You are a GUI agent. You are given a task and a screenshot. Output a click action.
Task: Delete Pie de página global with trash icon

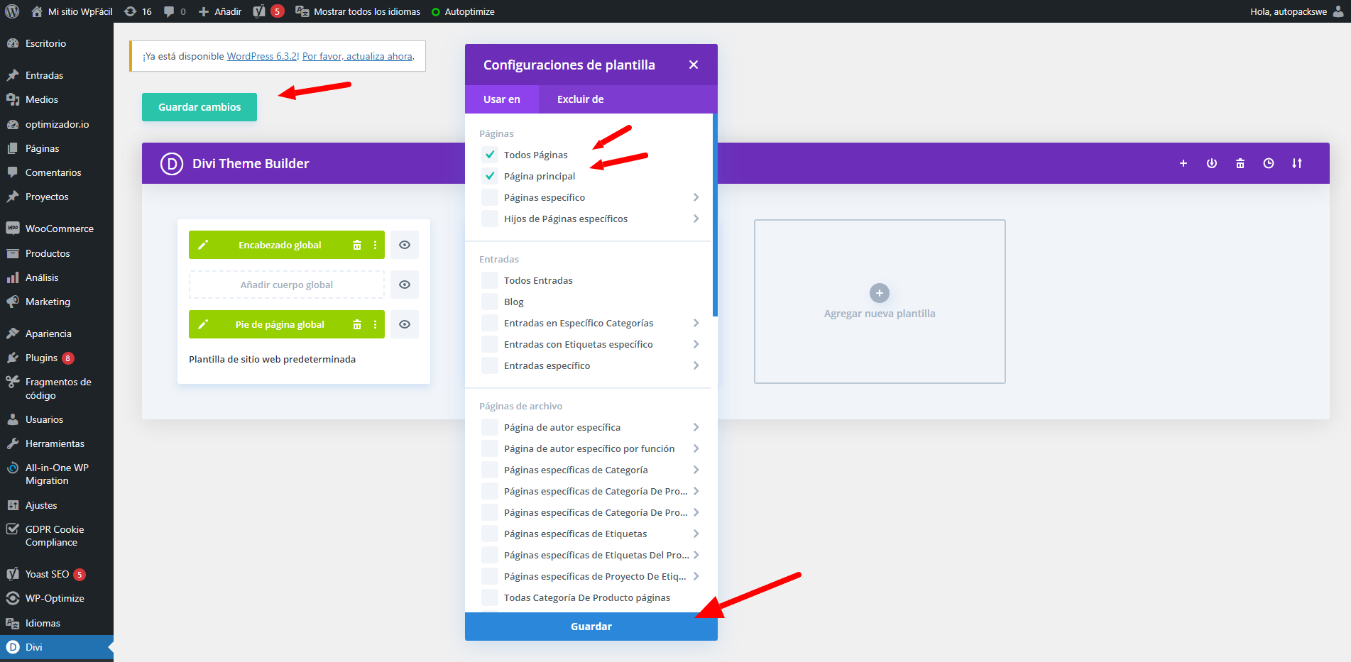tap(357, 324)
